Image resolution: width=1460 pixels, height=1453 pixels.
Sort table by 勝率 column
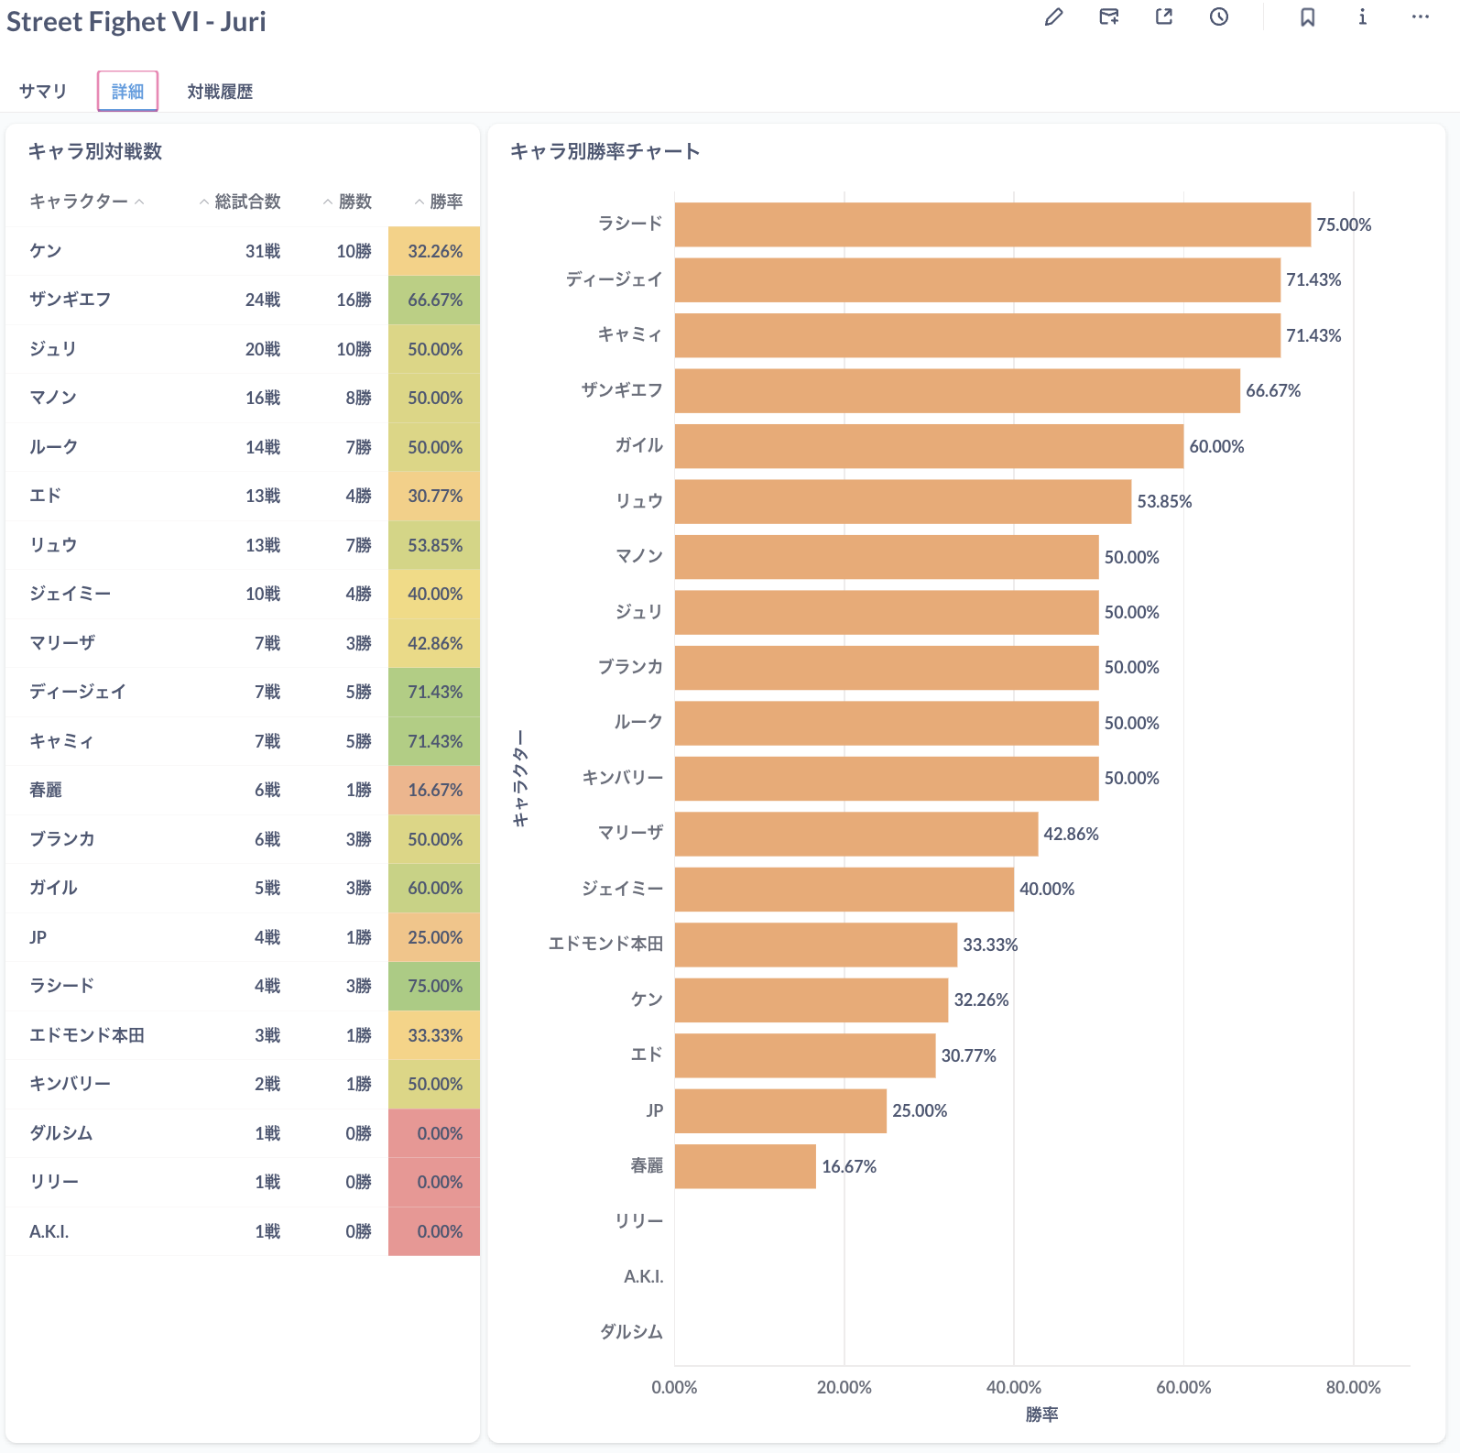tap(445, 202)
